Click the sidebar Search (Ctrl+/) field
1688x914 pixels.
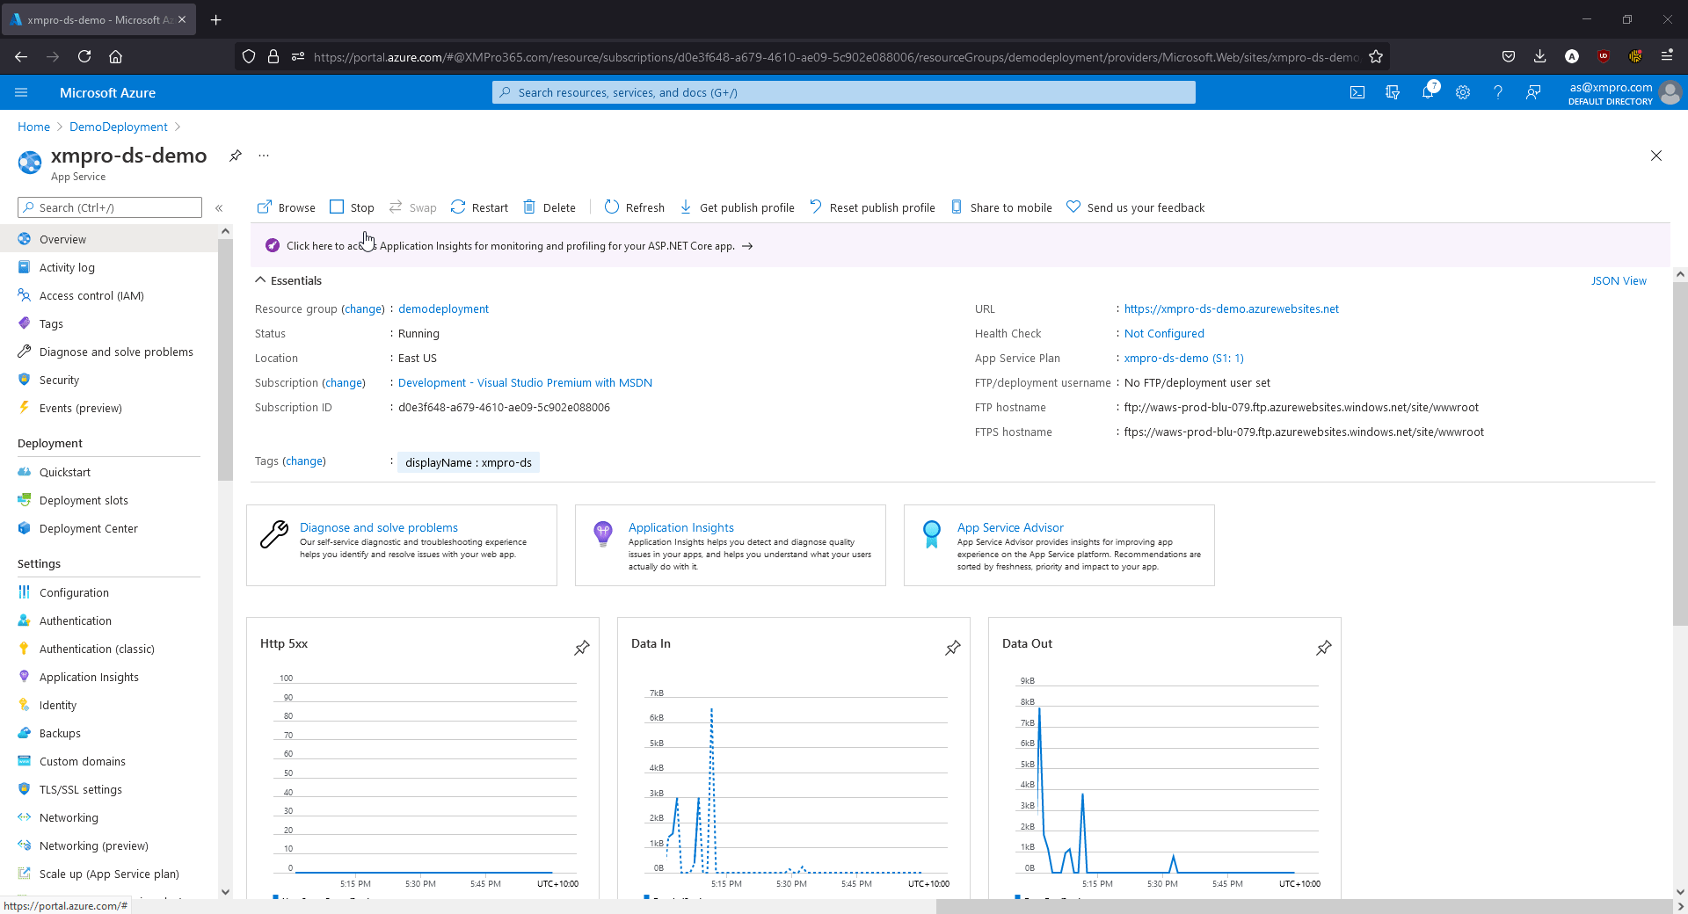point(110,207)
